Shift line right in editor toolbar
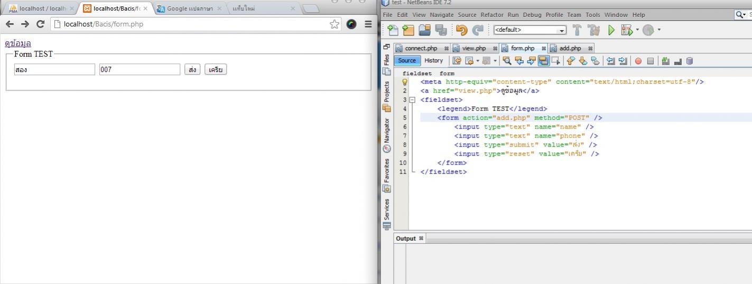Image resolution: width=752 pixels, height=284 pixels. (623, 61)
